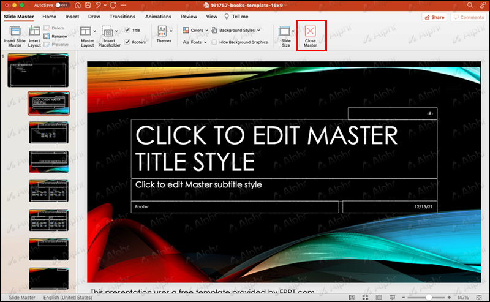Uncheck the Footers checkbox
The width and height of the screenshot is (490, 302).
pos(127,42)
